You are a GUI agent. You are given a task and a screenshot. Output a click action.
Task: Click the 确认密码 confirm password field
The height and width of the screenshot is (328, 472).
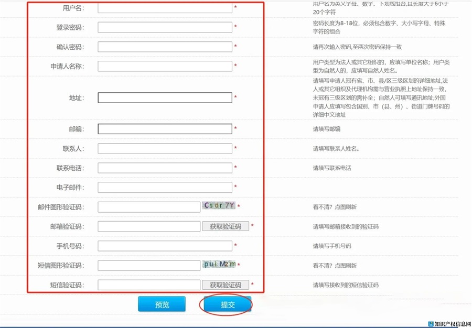tap(165, 47)
